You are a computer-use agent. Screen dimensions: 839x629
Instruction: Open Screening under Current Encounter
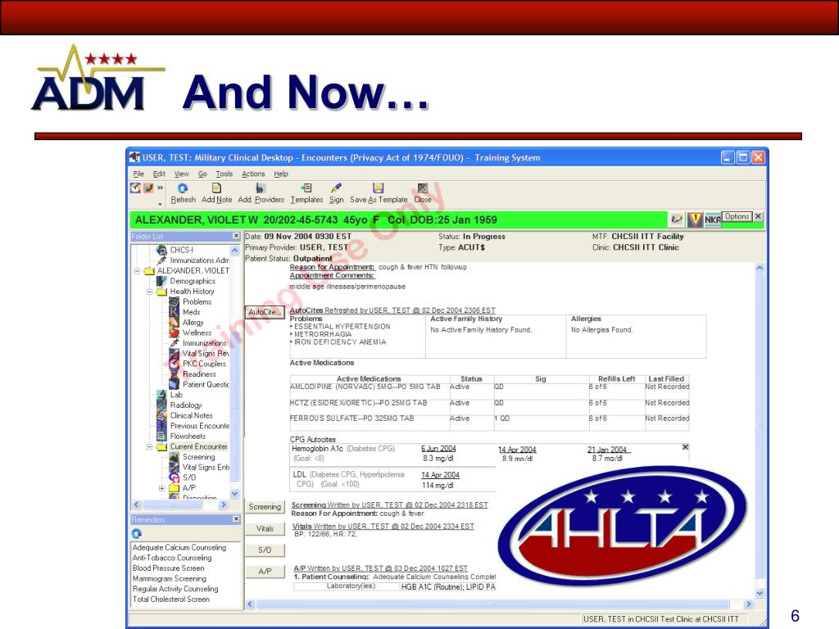click(x=198, y=457)
